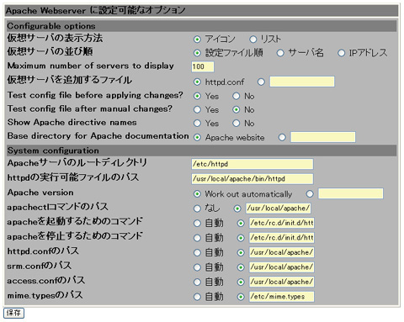Edit the srm.conf path field
This screenshot has height=322, width=404.
(282, 267)
